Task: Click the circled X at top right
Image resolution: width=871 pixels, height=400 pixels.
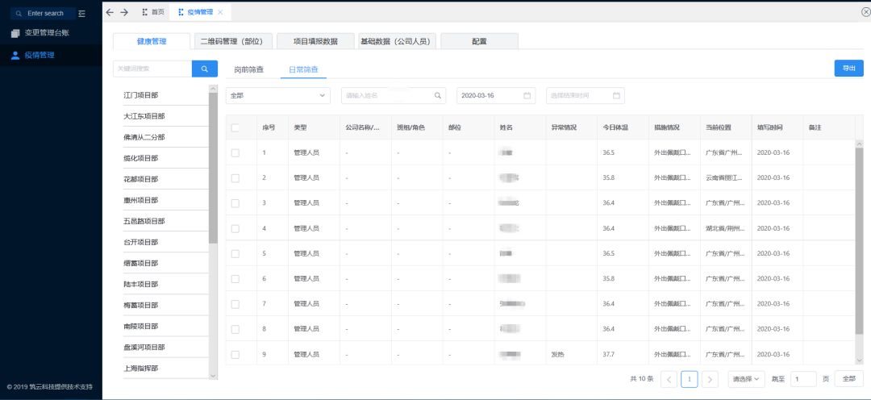Action: click(x=865, y=12)
